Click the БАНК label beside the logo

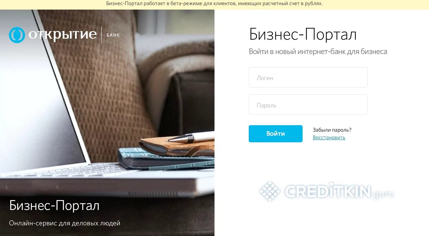pos(113,35)
